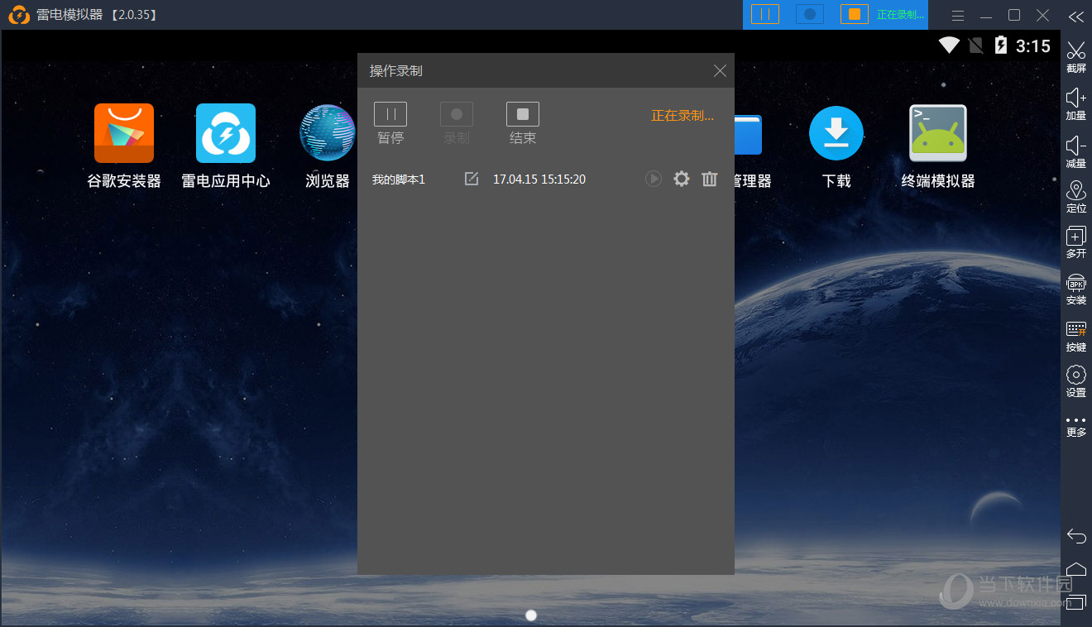Viewport: 1092px width, 627px height.
Task: Delete 我的脚本1 with the trash icon
Action: [710, 179]
